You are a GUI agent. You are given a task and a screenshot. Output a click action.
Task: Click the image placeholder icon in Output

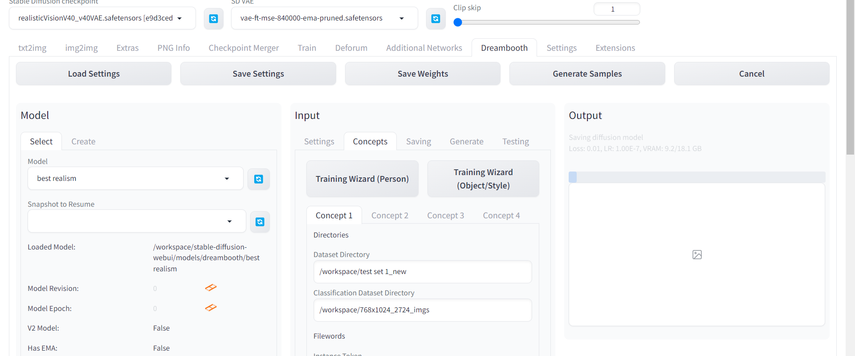[x=697, y=254]
